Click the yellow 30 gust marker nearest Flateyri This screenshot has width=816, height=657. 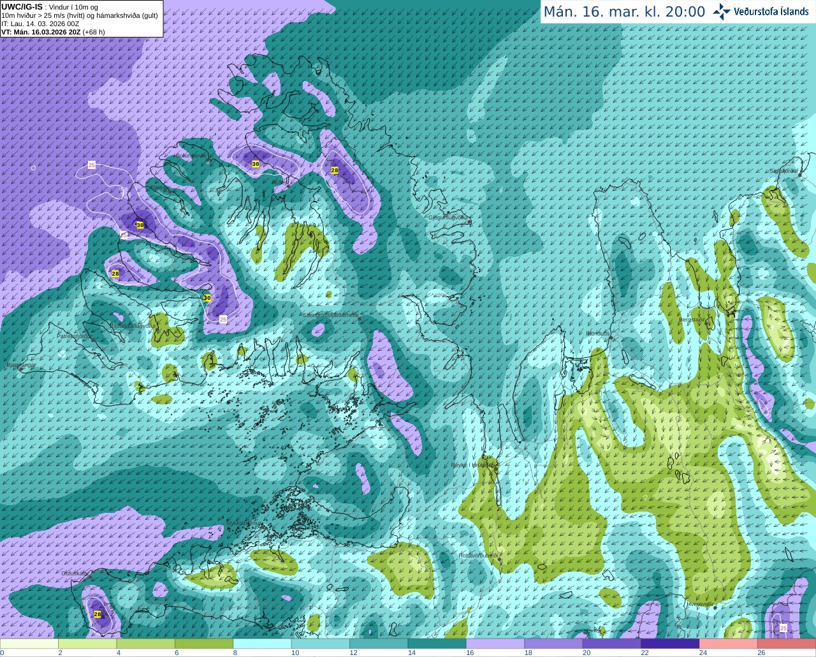[x=140, y=225]
